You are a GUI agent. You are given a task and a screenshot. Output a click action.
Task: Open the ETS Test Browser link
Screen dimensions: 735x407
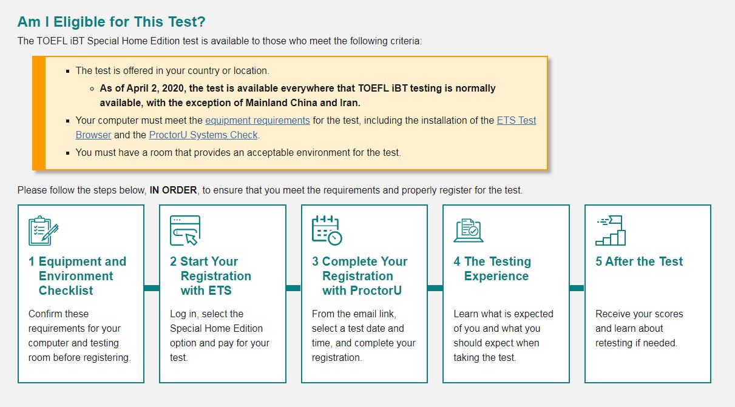(x=306, y=127)
